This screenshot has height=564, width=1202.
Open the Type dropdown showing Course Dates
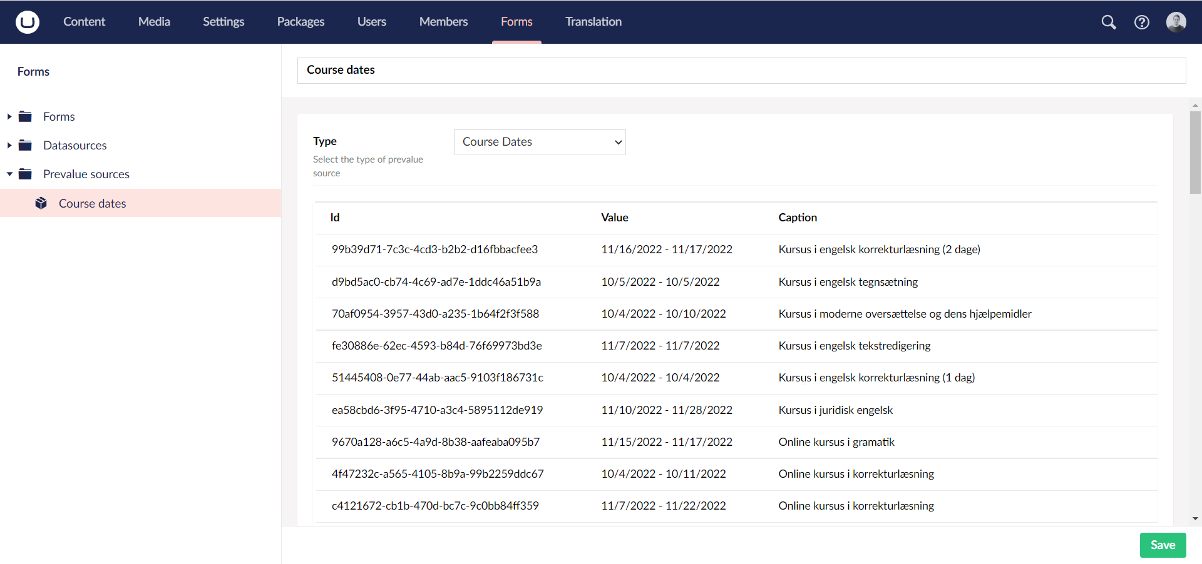tap(539, 142)
